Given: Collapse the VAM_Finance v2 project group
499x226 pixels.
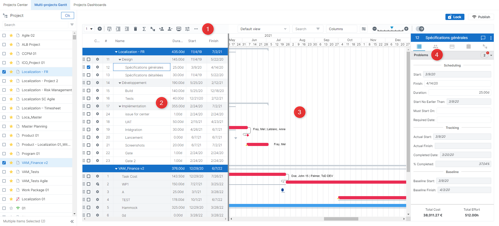Looking at the screenshot, I should (116, 169).
